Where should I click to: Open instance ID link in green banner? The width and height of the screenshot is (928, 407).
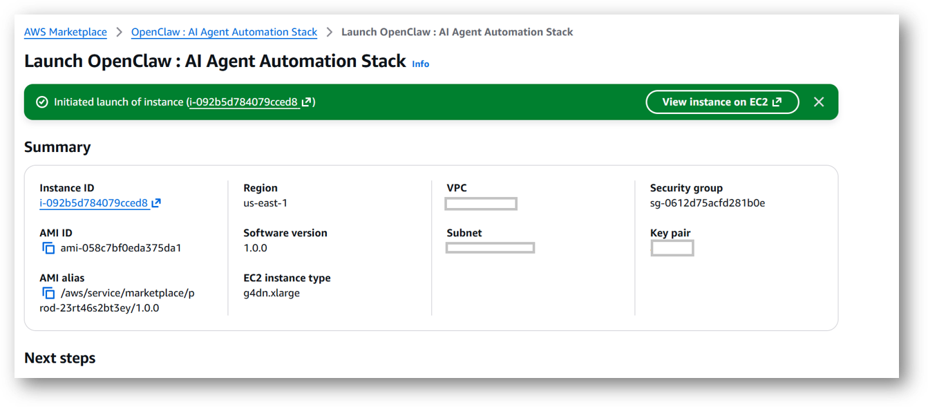pyautogui.click(x=243, y=102)
